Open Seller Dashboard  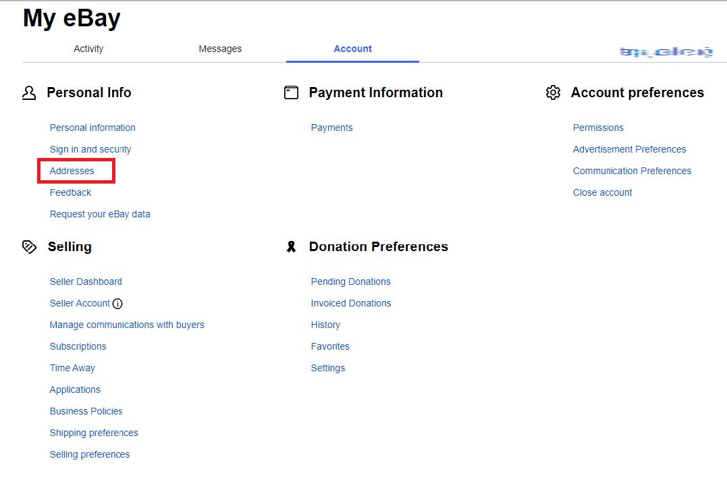[x=86, y=281]
